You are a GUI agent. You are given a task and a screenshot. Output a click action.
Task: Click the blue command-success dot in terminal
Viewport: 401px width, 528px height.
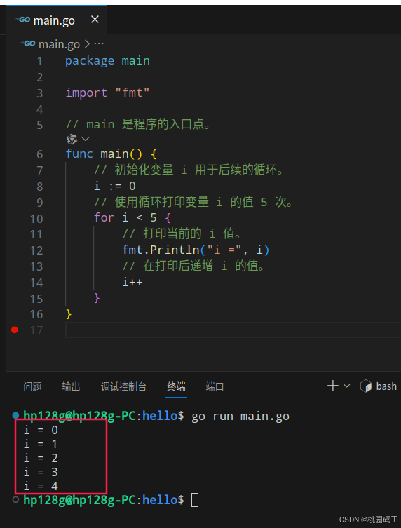click(x=15, y=415)
